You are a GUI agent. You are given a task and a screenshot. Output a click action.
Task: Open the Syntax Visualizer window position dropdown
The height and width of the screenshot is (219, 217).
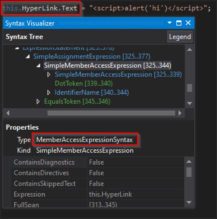[170, 23]
